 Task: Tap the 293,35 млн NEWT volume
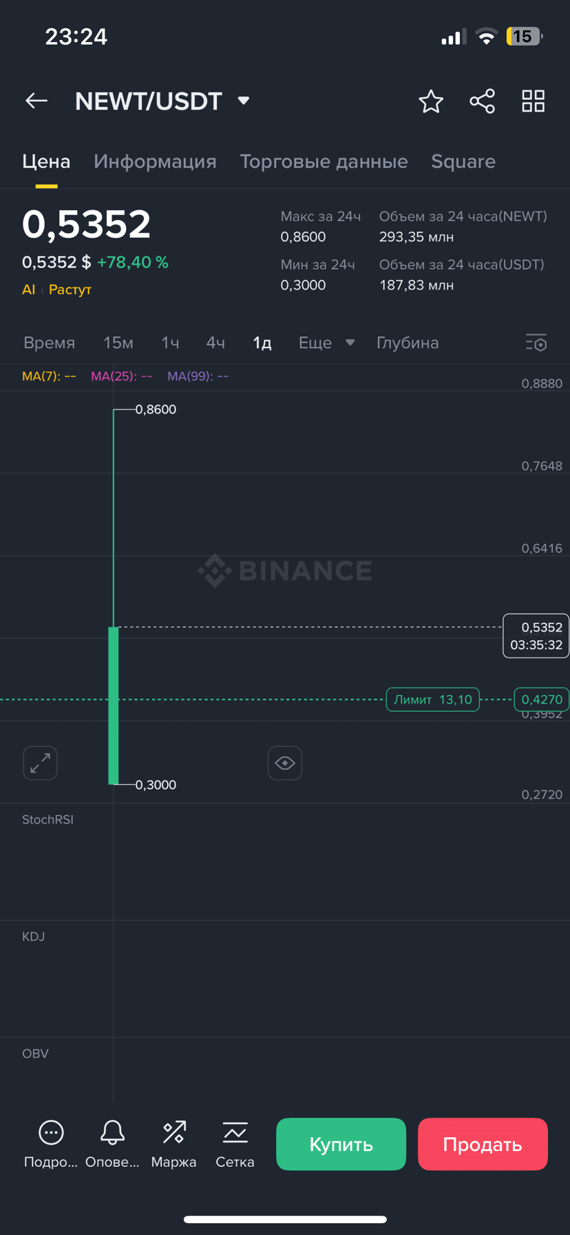[416, 237]
